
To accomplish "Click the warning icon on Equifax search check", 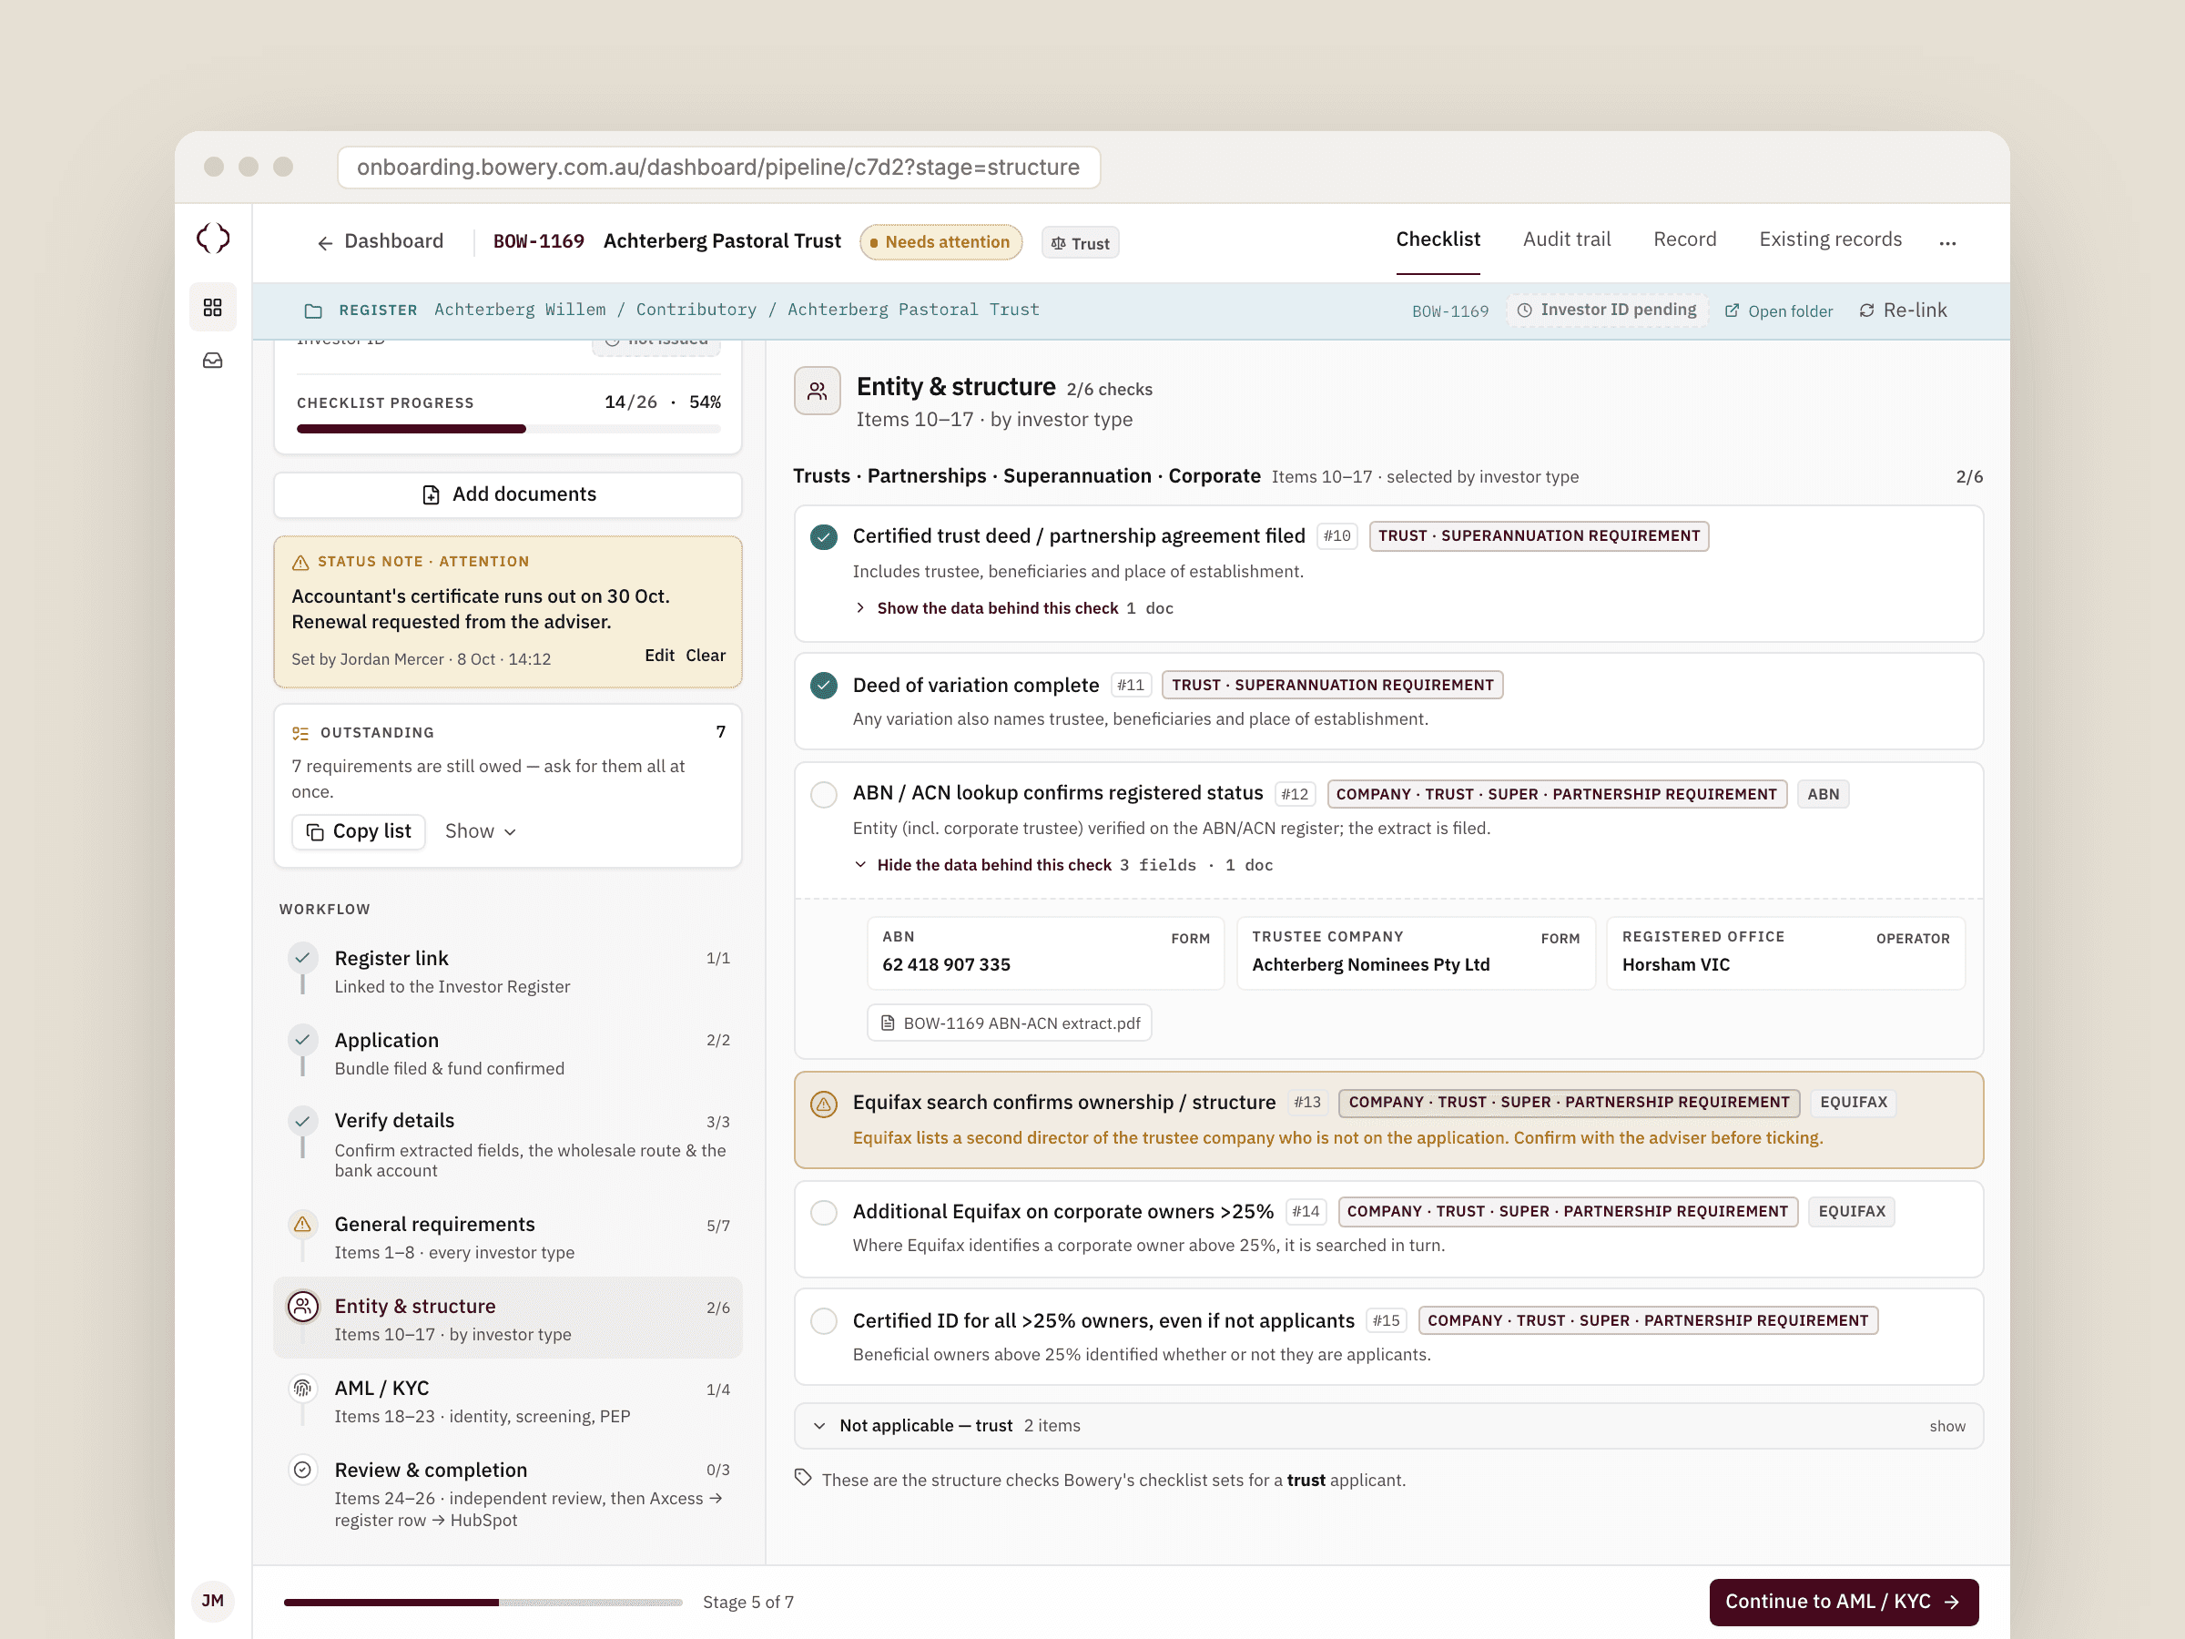I will point(824,1104).
